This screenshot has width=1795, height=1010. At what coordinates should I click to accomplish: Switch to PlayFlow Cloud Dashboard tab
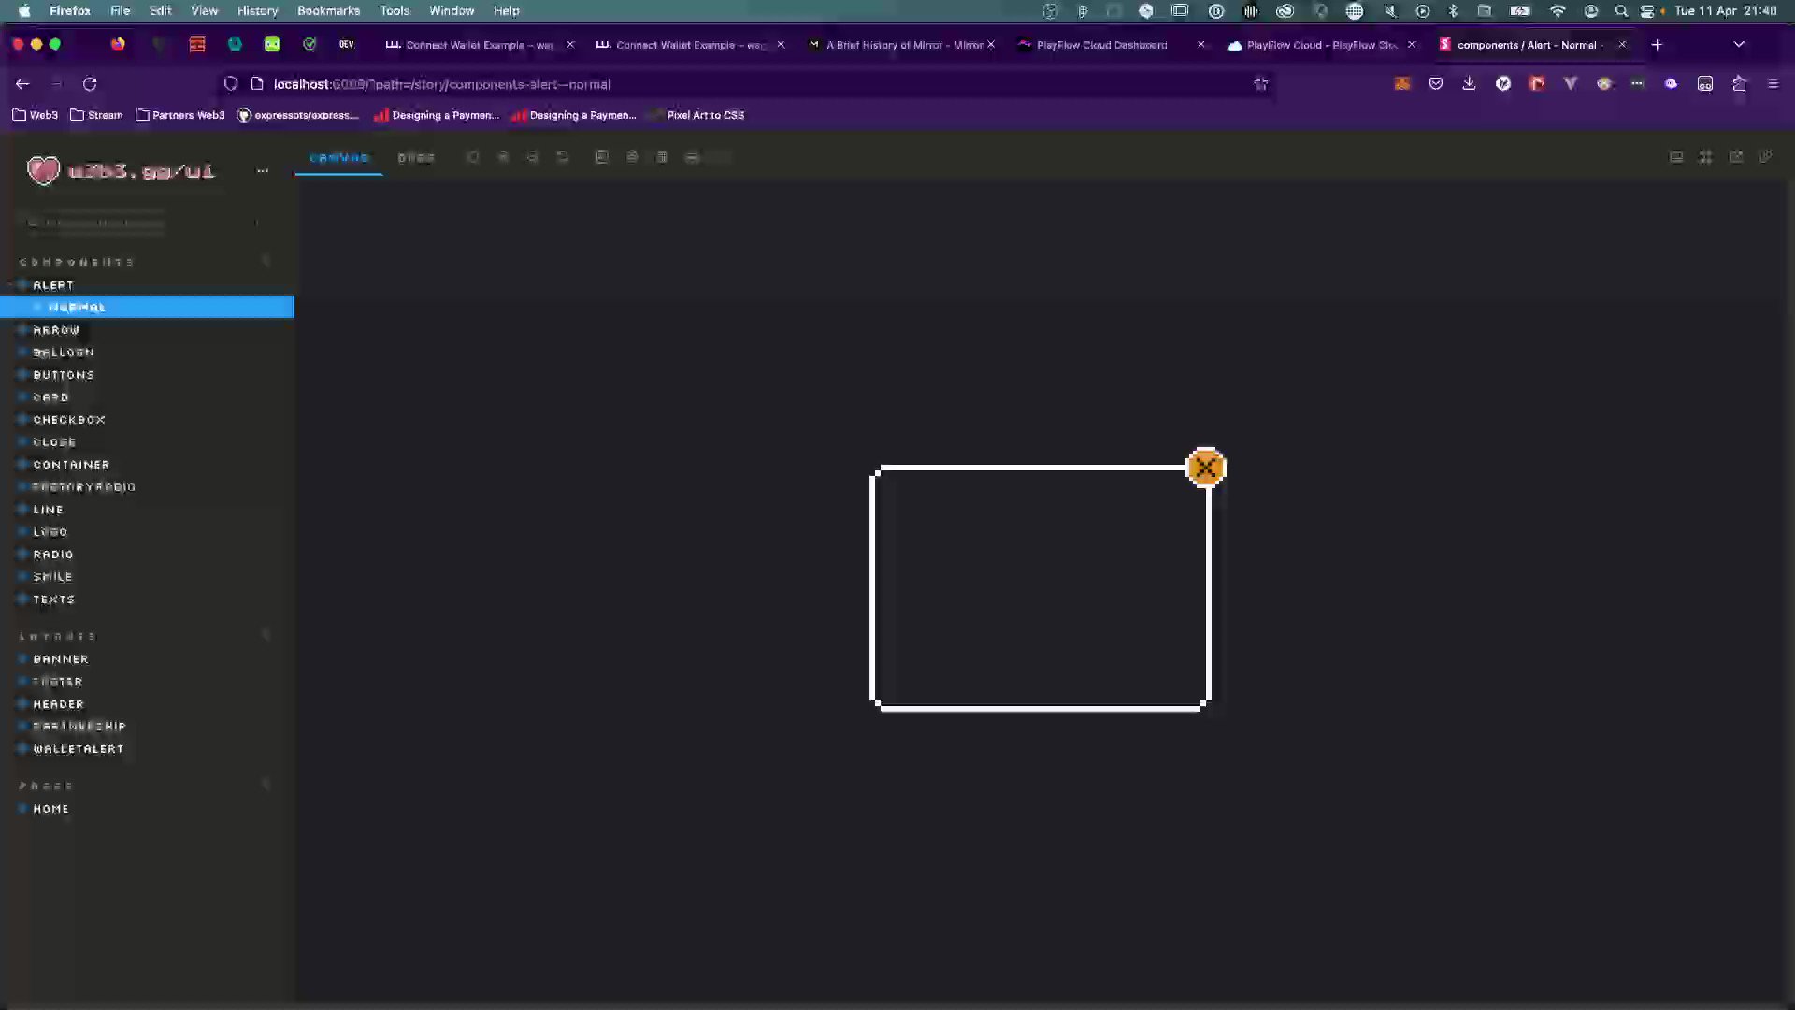1100,45
